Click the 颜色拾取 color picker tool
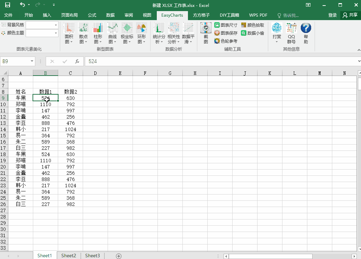The height and width of the screenshot is (259, 361). point(253,25)
